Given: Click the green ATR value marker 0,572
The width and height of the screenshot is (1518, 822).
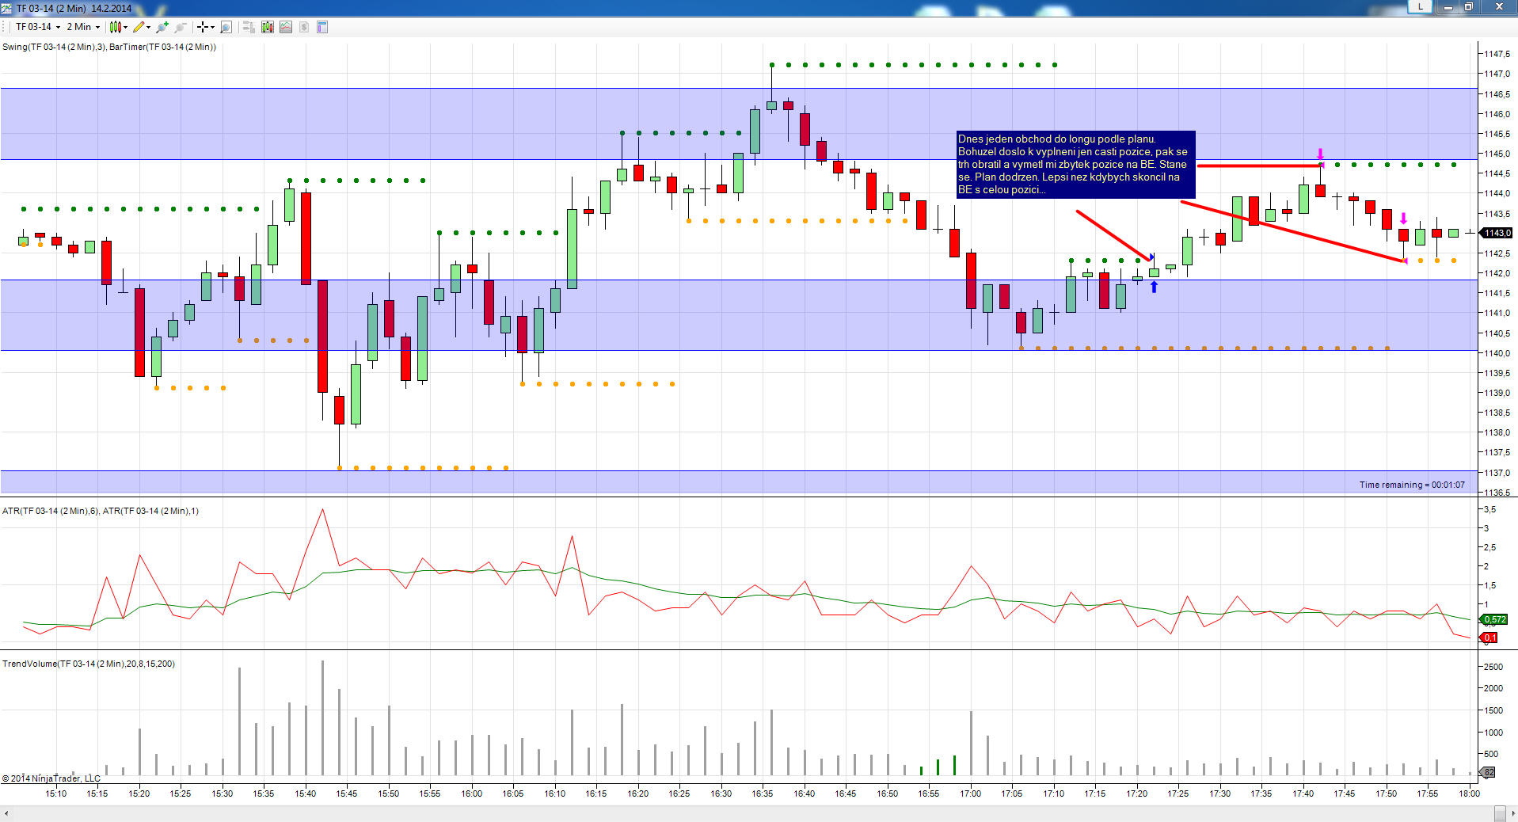Looking at the screenshot, I should click(x=1495, y=619).
